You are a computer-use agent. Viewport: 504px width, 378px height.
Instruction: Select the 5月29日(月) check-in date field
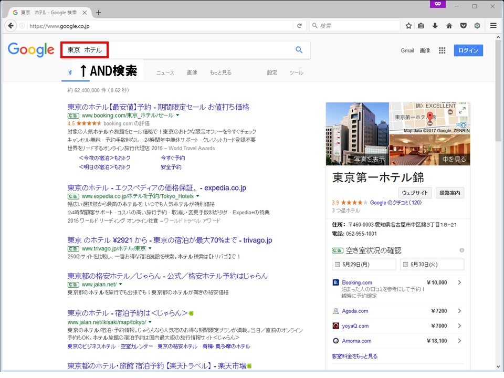click(364, 265)
